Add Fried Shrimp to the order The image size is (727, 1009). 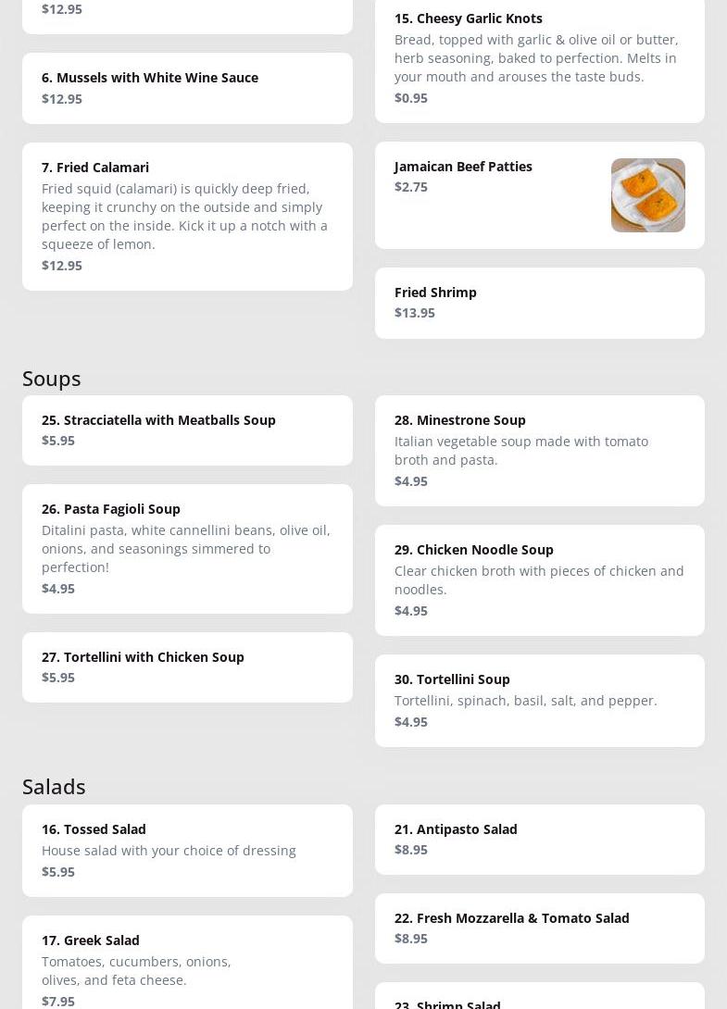539,303
